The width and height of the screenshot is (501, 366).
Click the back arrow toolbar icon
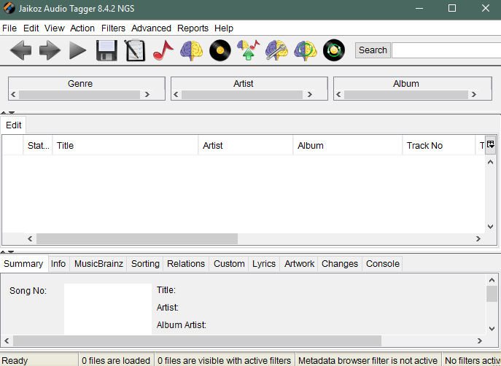[x=20, y=50]
